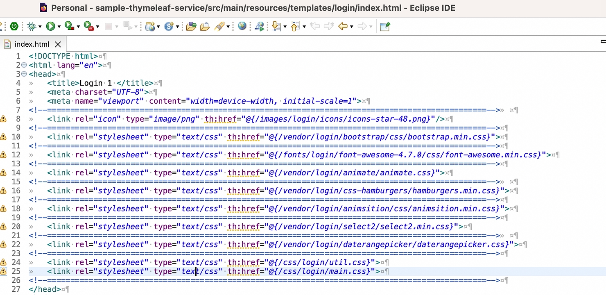Screen dimensions: 606x295
Task: Select the index.html editor tab
Action: click(x=32, y=44)
